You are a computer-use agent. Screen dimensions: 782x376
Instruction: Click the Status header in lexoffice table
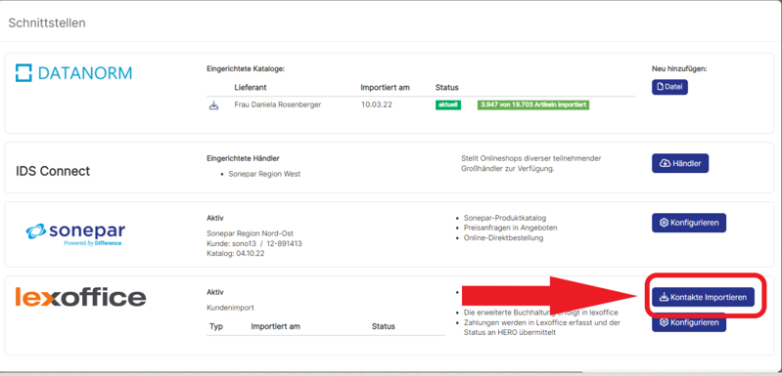pyautogui.click(x=383, y=326)
